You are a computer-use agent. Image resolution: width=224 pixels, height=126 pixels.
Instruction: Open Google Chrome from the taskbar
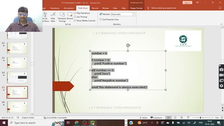(x=77, y=123)
